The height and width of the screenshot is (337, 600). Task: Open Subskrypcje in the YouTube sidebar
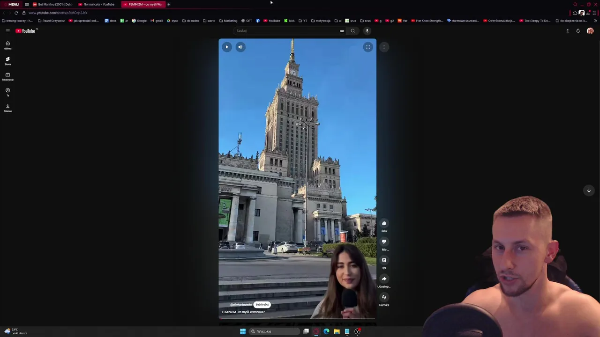(x=7, y=77)
